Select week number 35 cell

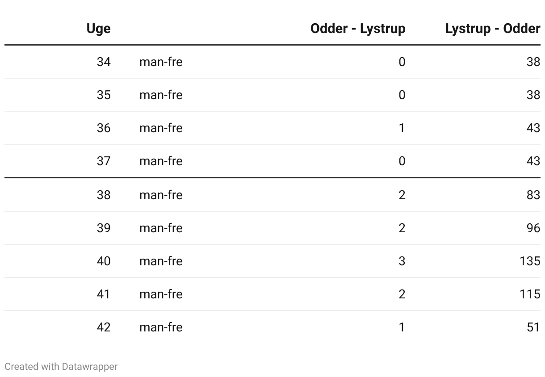[x=103, y=95]
